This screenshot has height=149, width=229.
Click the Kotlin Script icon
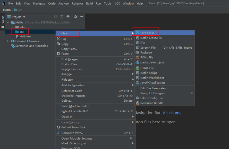tap(138, 73)
